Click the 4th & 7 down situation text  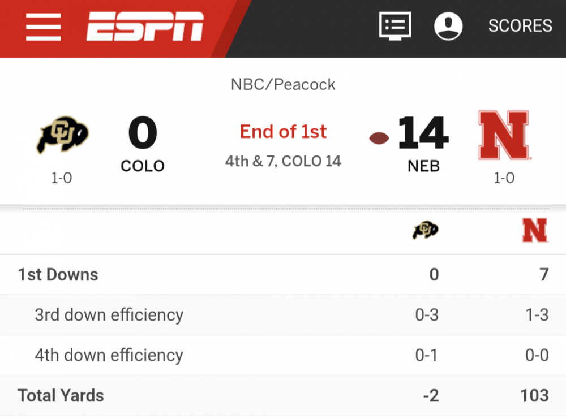pyautogui.click(x=283, y=161)
